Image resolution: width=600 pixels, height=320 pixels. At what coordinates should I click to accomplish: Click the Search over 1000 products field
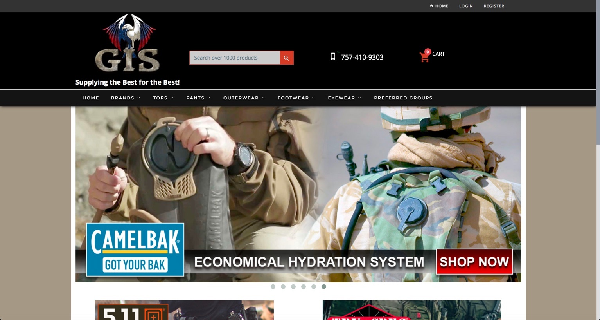pyautogui.click(x=235, y=58)
